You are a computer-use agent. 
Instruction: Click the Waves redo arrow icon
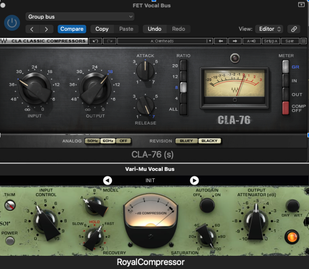click(109, 41)
